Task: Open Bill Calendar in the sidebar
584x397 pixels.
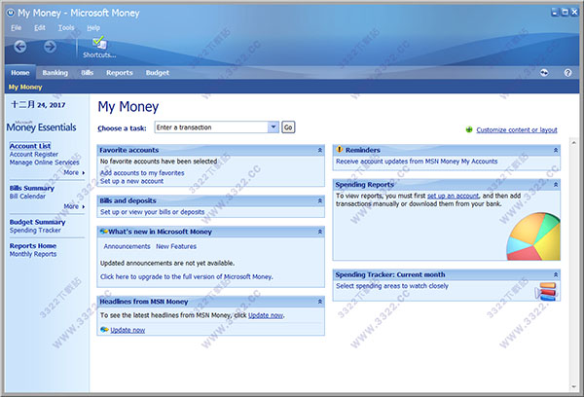Action: (x=27, y=197)
